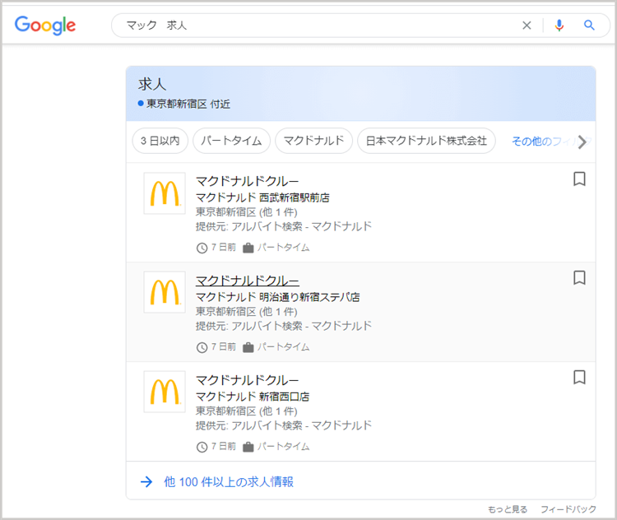Click 東京都新宿区 (他 1 件) in 新宿西口店 listing
The width and height of the screenshot is (617, 520).
tap(246, 411)
